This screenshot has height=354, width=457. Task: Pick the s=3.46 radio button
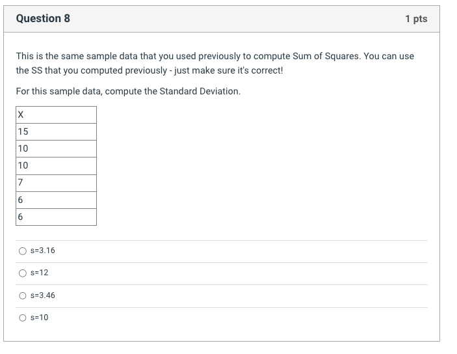pyautogui.click(x=23, y=295)
